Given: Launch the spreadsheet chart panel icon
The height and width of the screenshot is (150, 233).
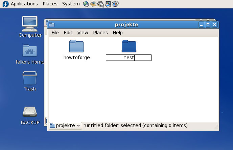Looking at the screenshot, I should 115,4.
